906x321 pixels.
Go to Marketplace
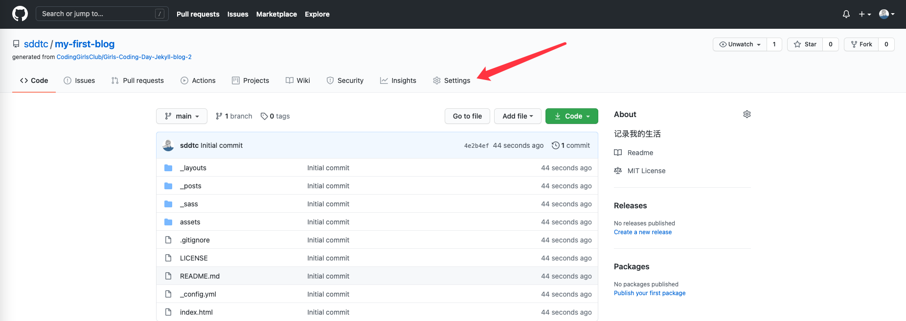click(x=276, y=14)
